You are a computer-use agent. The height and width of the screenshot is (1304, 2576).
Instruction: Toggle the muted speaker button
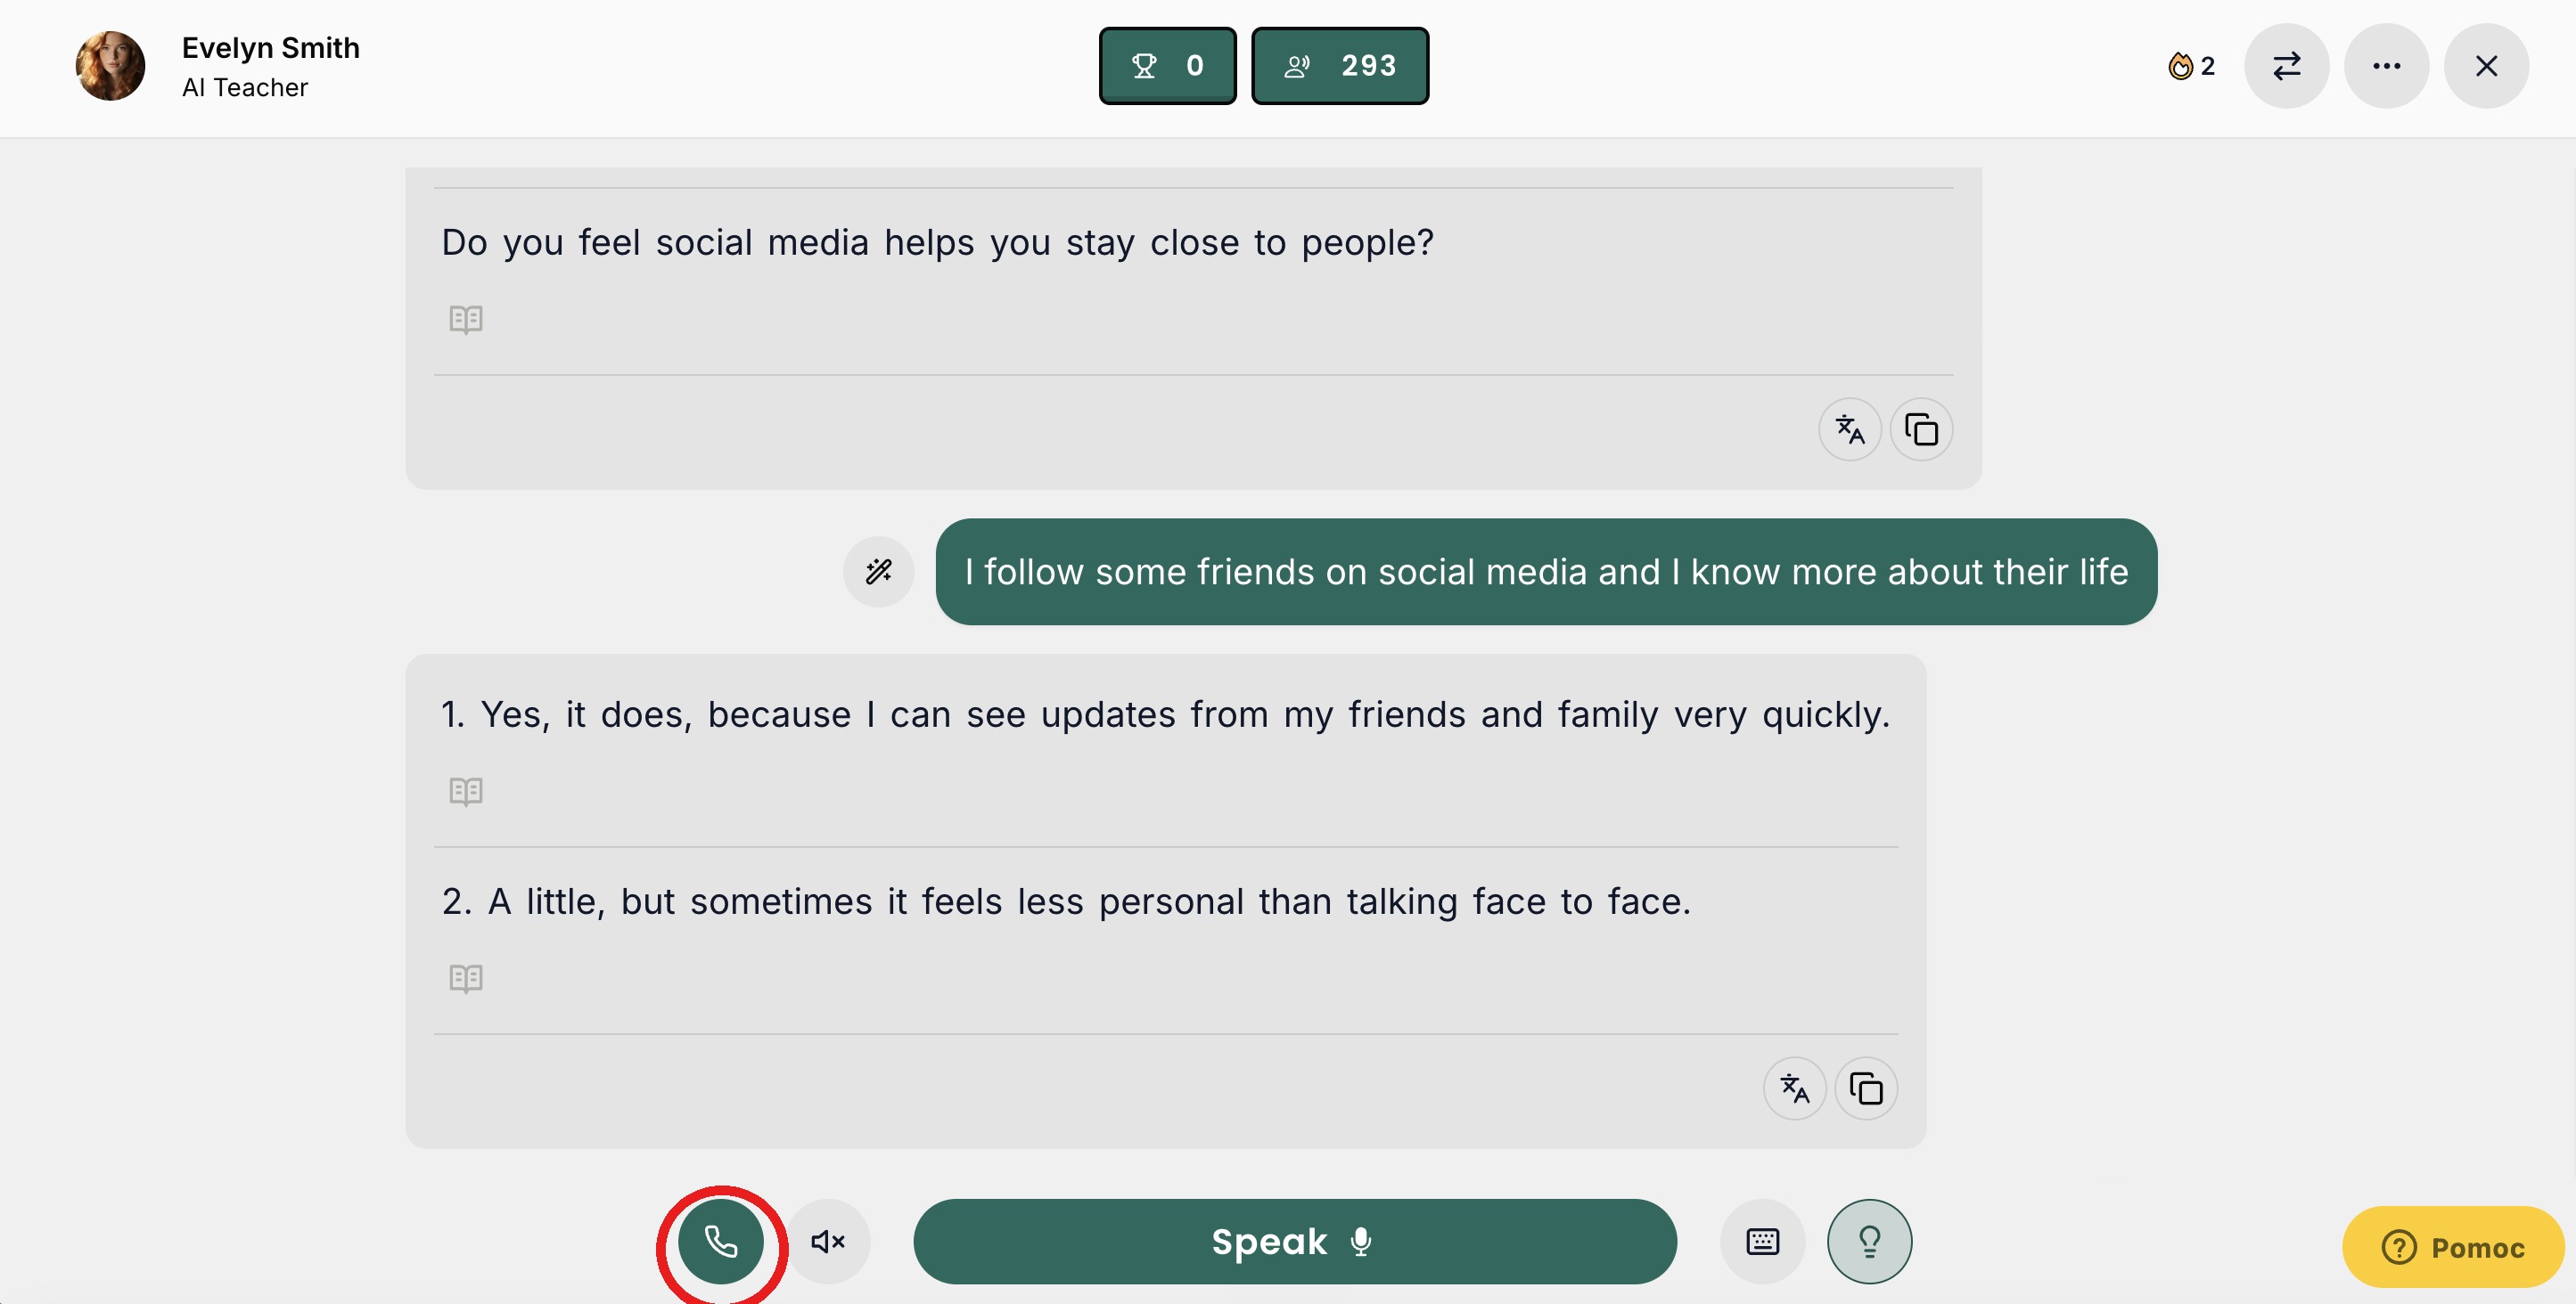(x=828, y=1241)
